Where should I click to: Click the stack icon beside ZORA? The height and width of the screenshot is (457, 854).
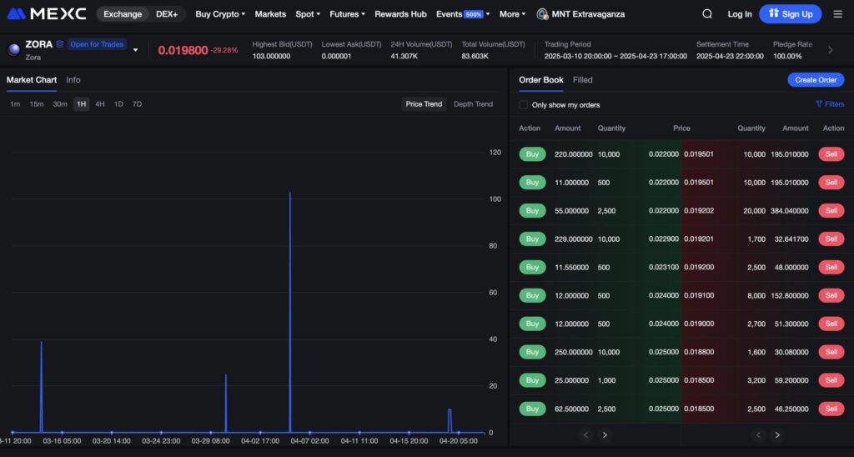tap(60, 44)
